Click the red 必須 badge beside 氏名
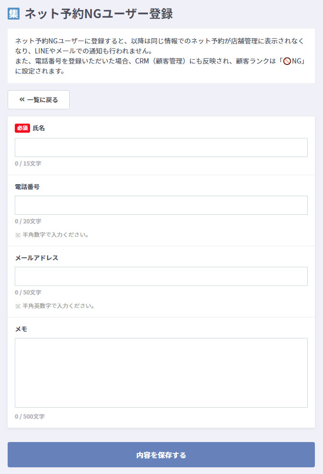The height and width of the screenshot is (474, 323). tap(22, 128)
